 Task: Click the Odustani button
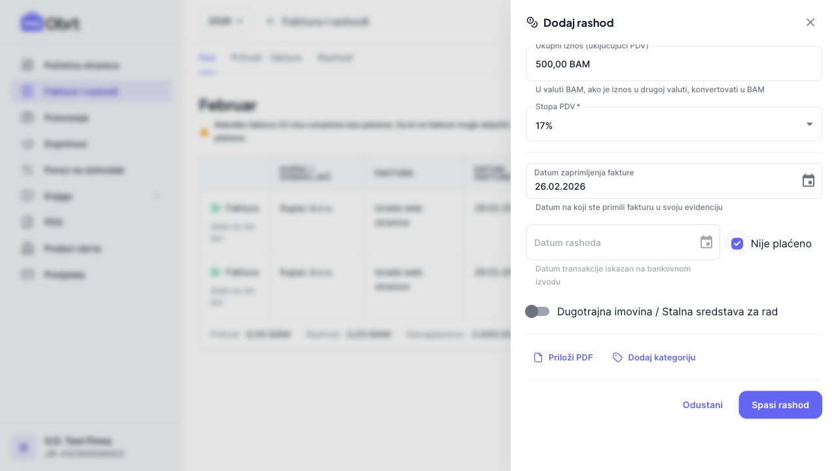tap(702, 405)
